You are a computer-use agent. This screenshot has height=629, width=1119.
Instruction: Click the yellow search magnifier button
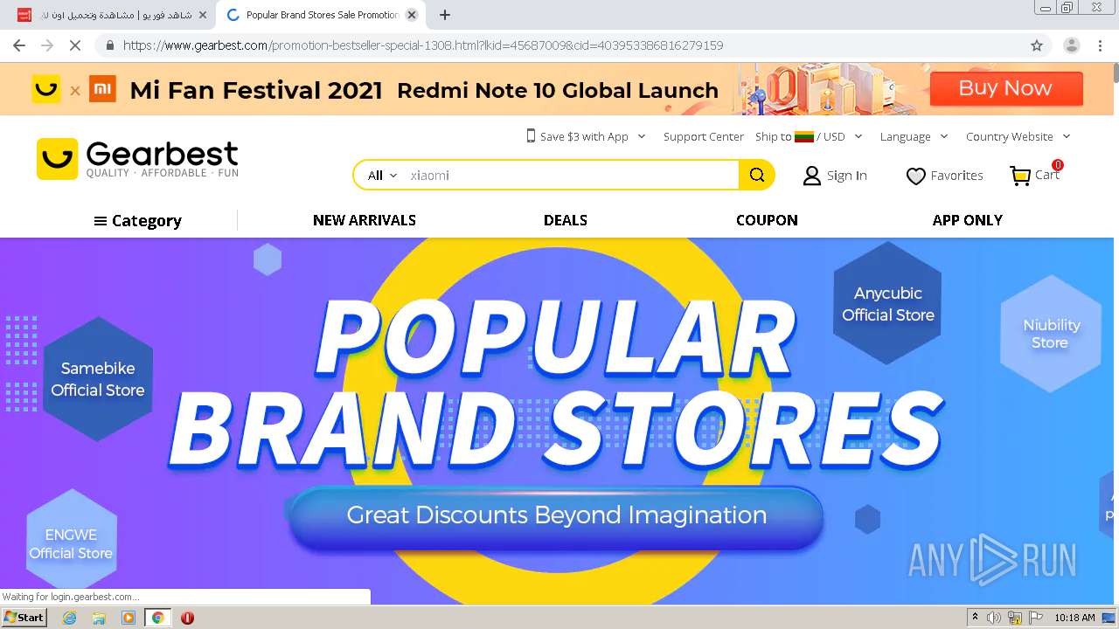point(757,175)
